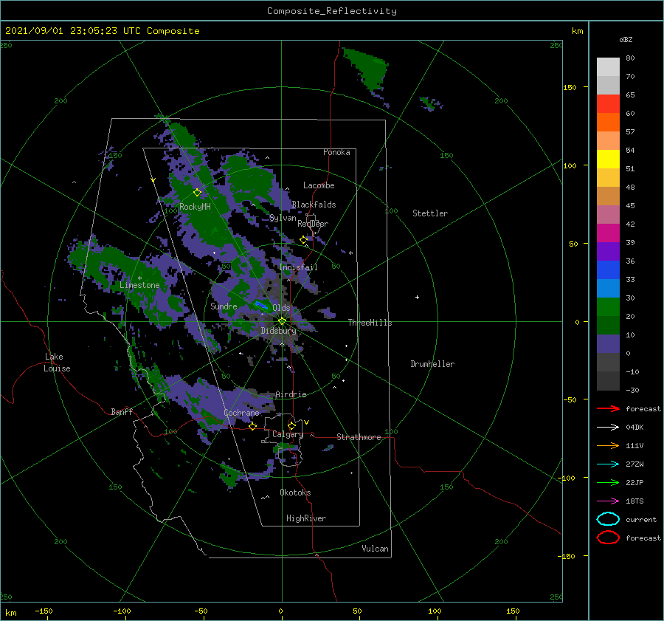Click the red 'forecast' ellipse symbol

(x=608, y=538)
